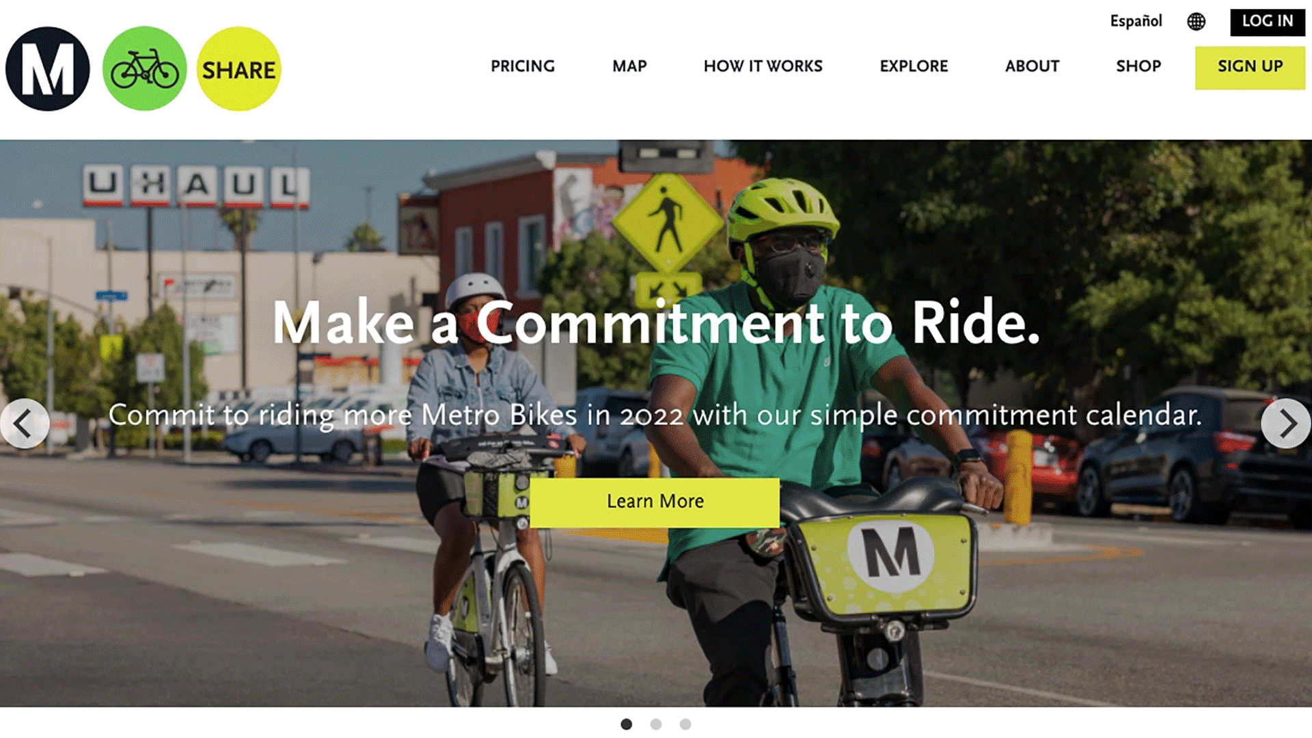Open the MAP page
1312x738 pixels.
[x=629, y=66]
